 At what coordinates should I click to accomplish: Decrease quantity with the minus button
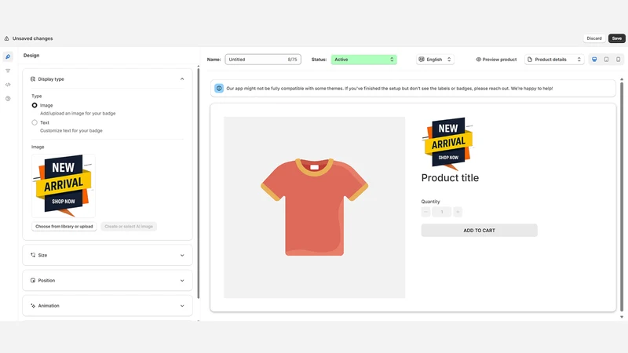coord(425,212)
